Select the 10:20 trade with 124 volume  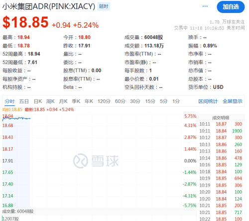(x=221, y=199)
